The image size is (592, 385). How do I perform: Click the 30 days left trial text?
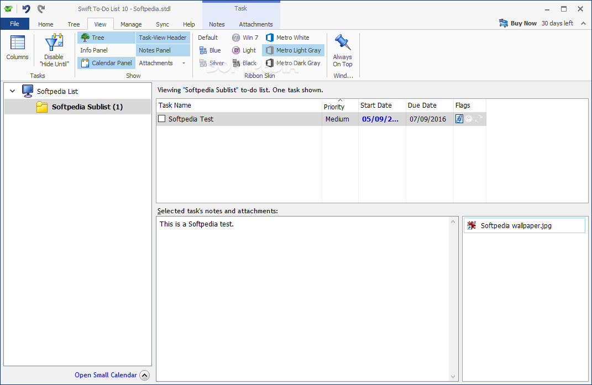click(557, 23)
